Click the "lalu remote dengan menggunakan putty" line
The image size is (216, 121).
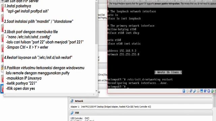coord(37,73)
